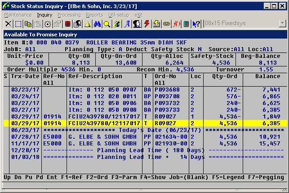Screen dimensions: 289x193
Task: Click the Safety-Stock value 4,536
Action: coord(221,63)
